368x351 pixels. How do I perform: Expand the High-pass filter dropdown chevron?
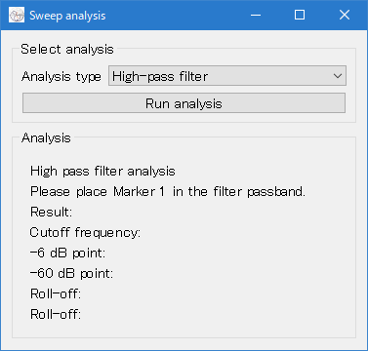coord(338,76)
